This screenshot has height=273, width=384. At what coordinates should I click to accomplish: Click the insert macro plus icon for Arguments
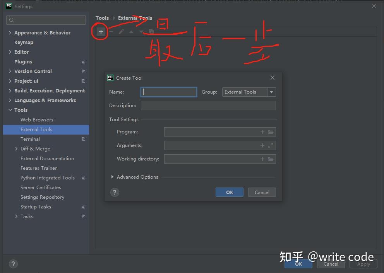pos(262,145)
